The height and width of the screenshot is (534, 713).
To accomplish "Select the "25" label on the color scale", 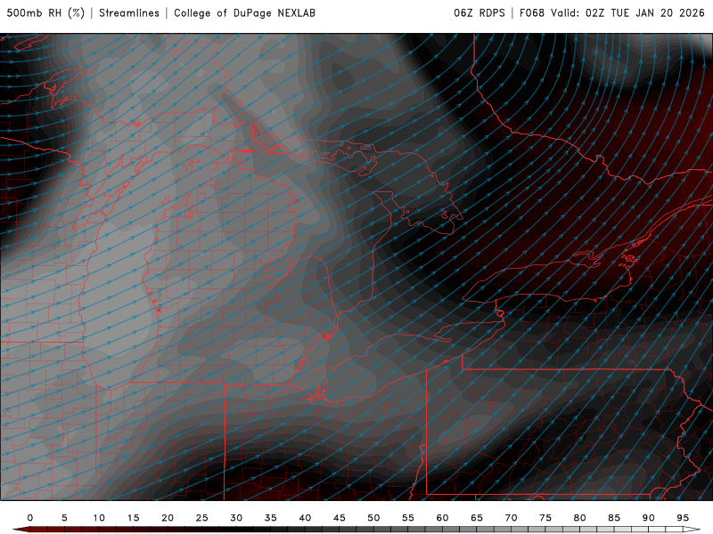I will pos(202,518).
